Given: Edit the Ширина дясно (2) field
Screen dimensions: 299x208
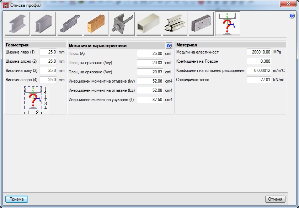Looking at the screenshot, I should click(48, 61).
